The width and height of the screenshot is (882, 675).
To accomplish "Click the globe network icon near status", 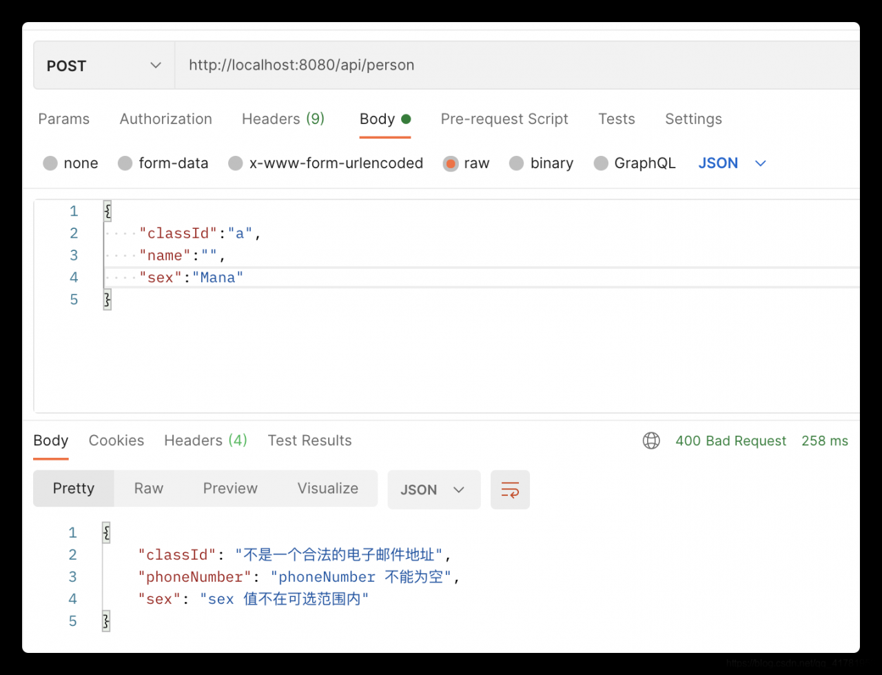I will [x=651, y=441].
